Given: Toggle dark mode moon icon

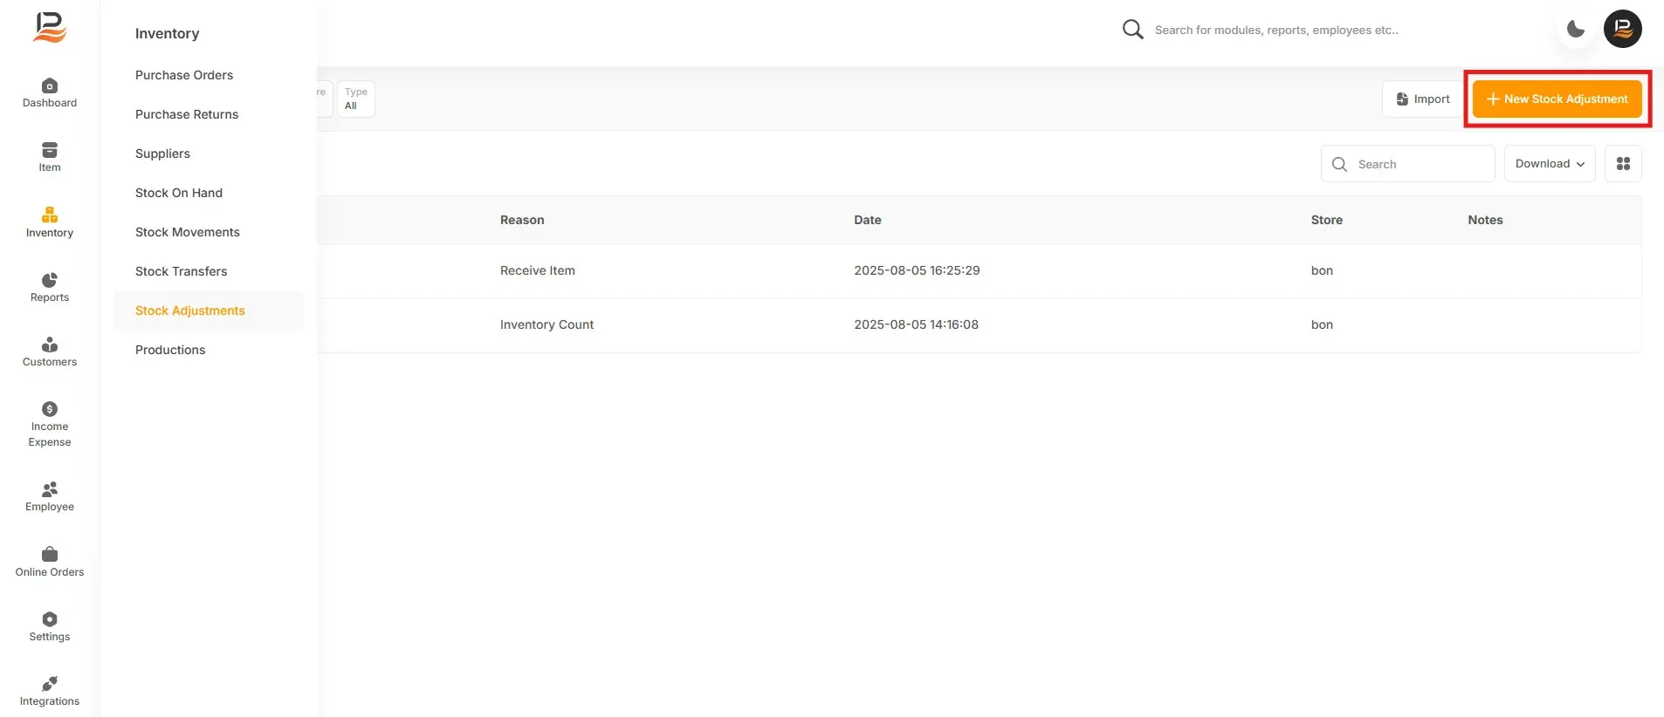Looking at the screenshot, I should pos(1576,29).
